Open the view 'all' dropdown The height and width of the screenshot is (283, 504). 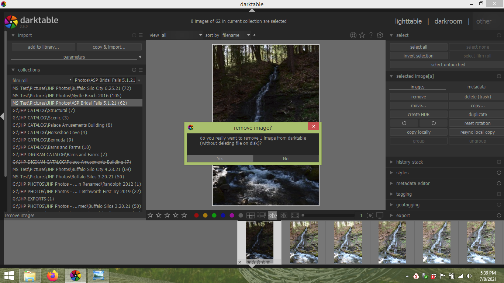click(x=182, y=35)
